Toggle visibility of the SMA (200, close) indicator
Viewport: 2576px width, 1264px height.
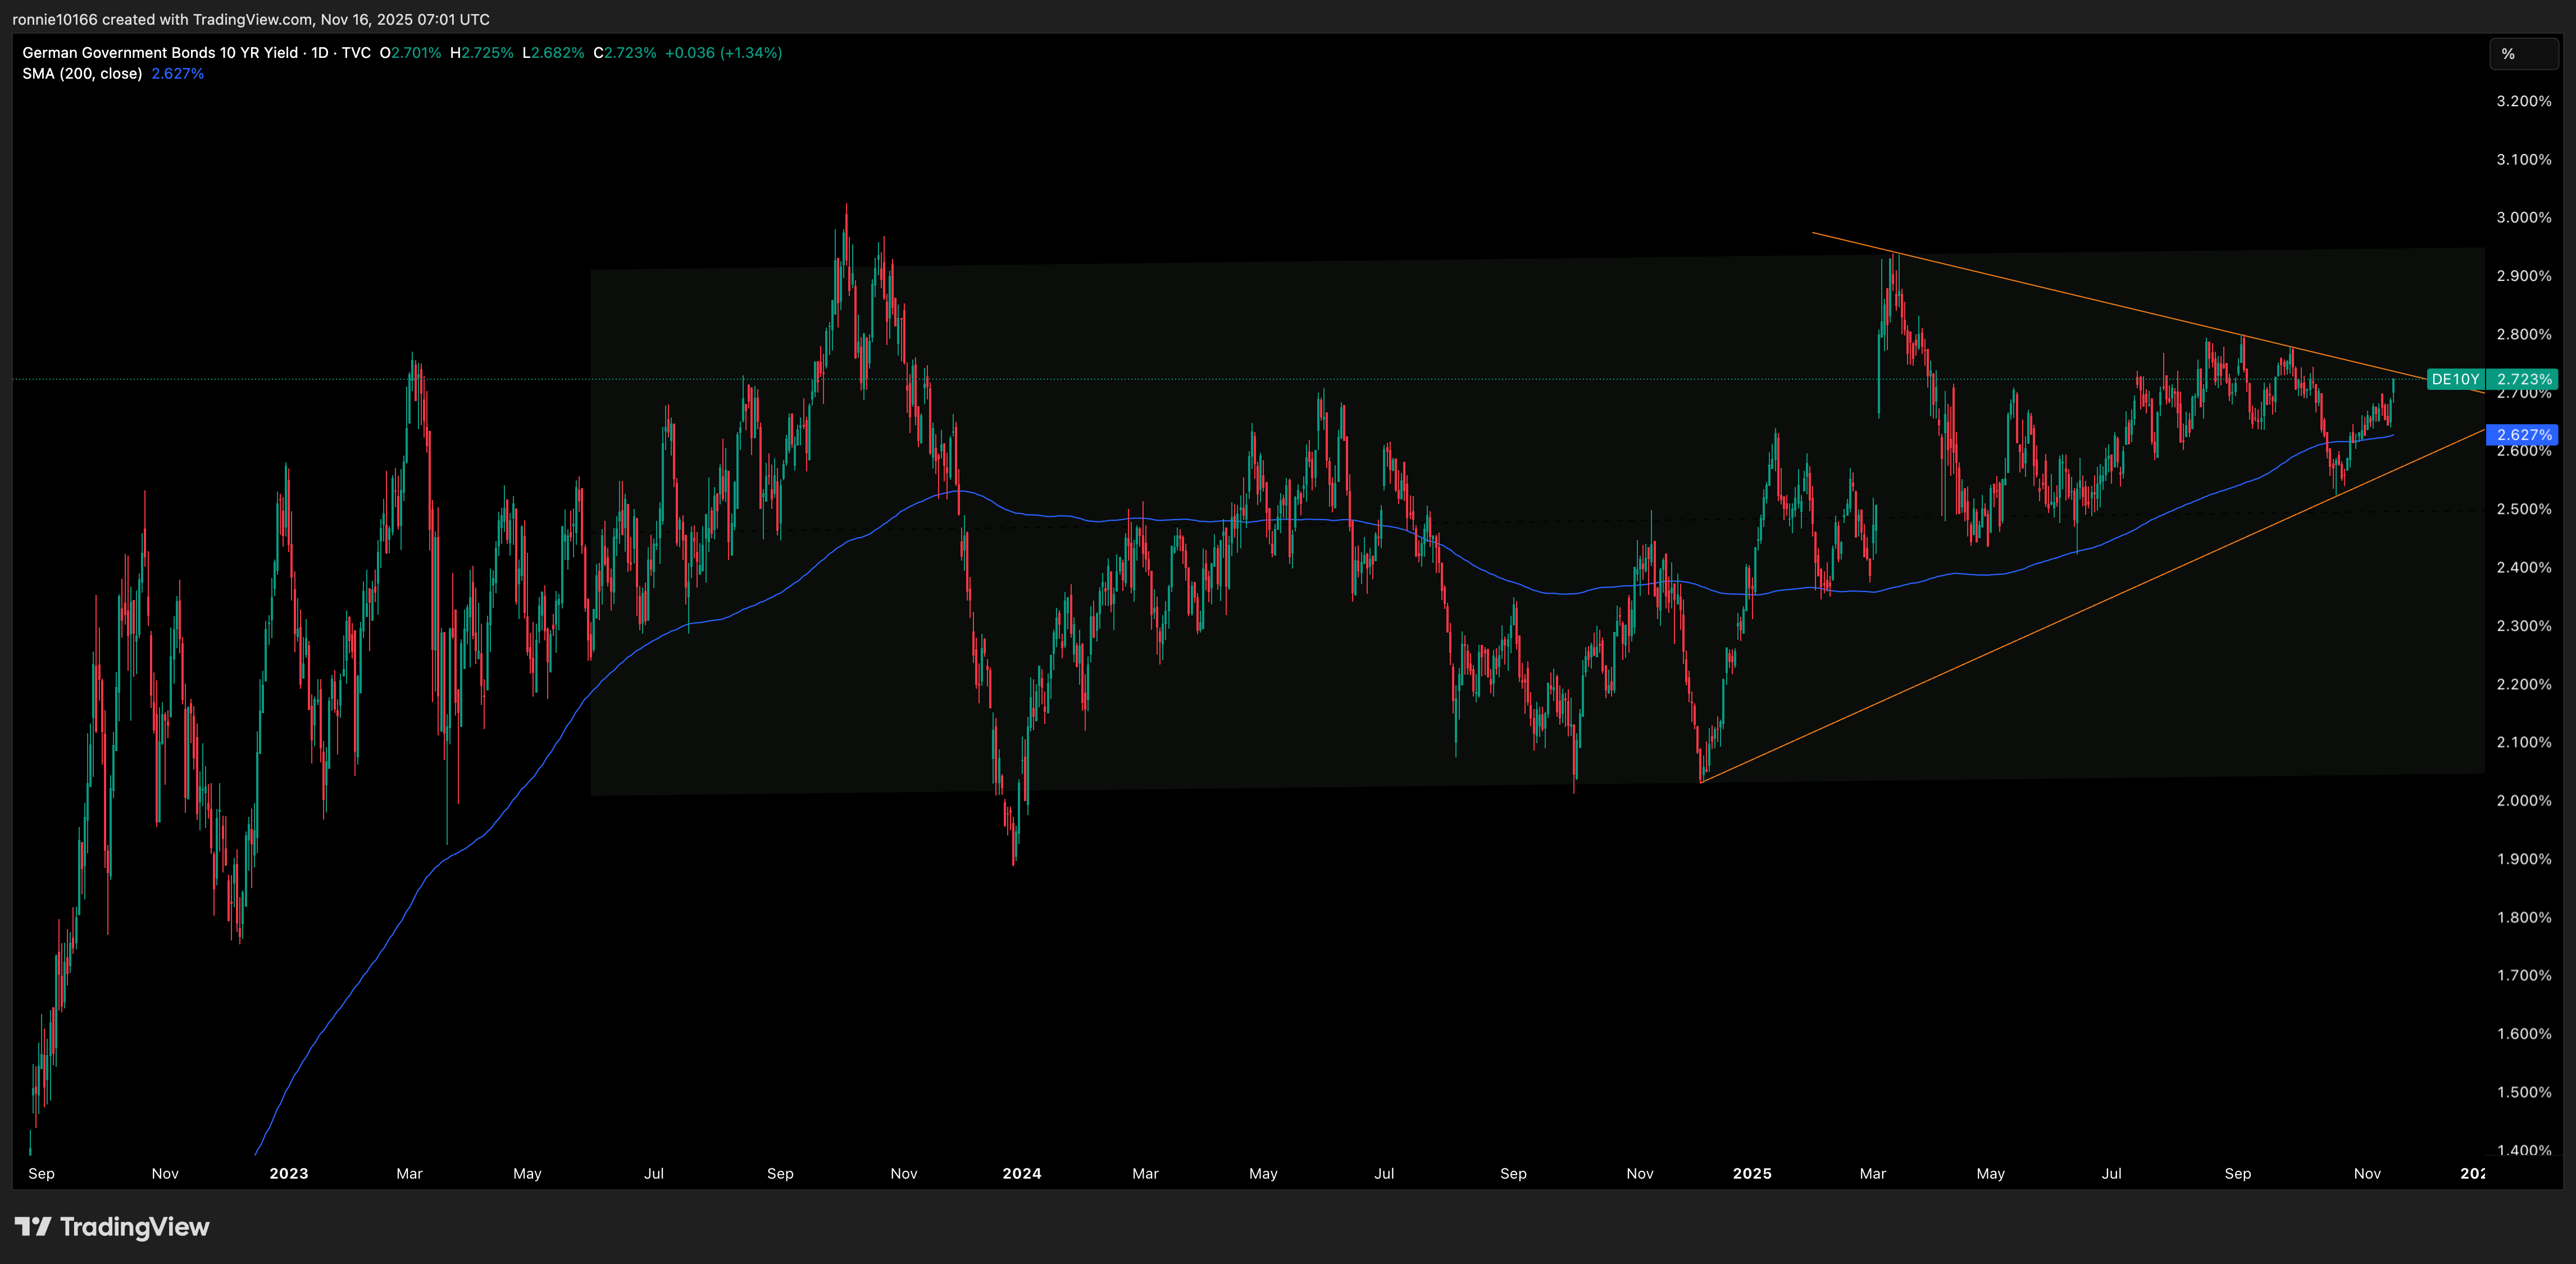click(82, 73)
